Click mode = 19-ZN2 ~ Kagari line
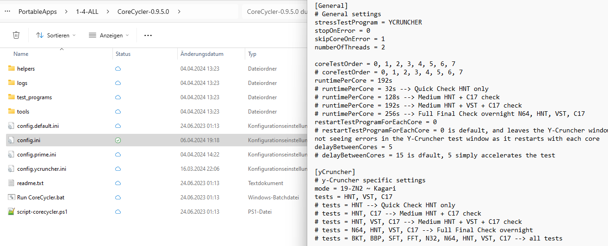The width and height of the screenshot is (608, 246). click(355, 188)
